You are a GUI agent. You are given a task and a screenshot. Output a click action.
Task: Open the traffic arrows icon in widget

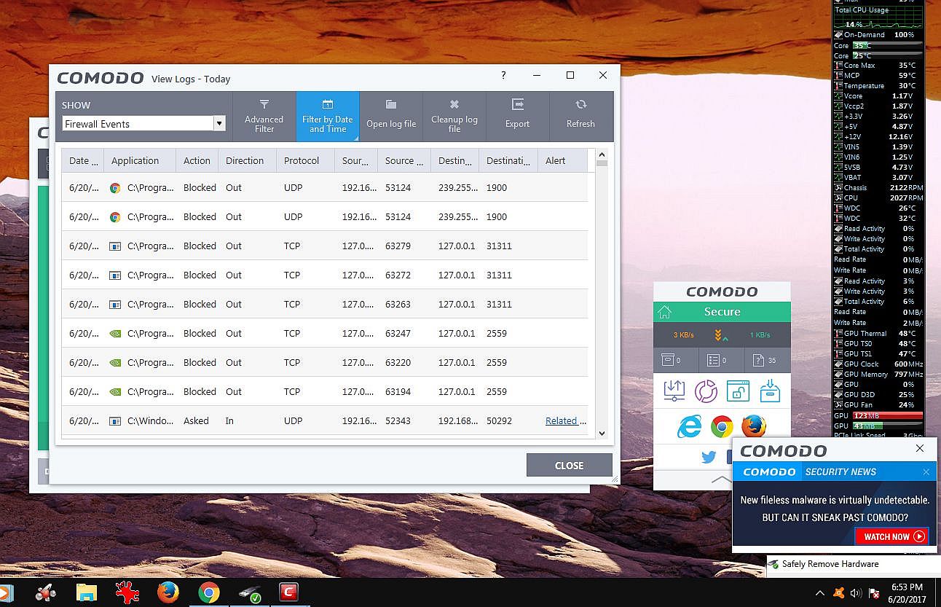(722, 335)
